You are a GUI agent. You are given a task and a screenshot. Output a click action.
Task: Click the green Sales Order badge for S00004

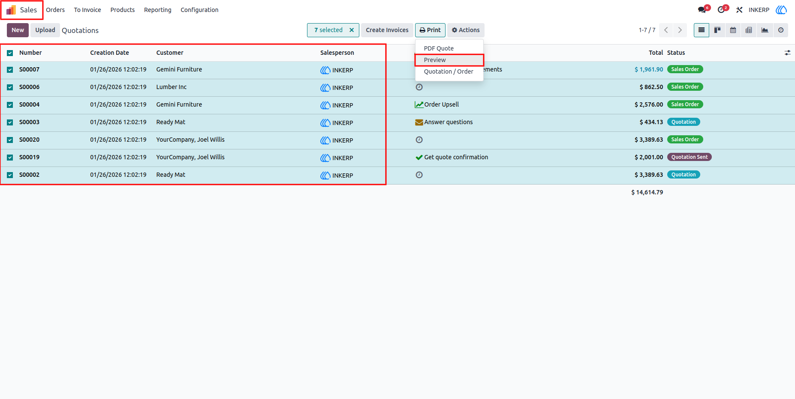pyautogui.click(x=685, y=104)
